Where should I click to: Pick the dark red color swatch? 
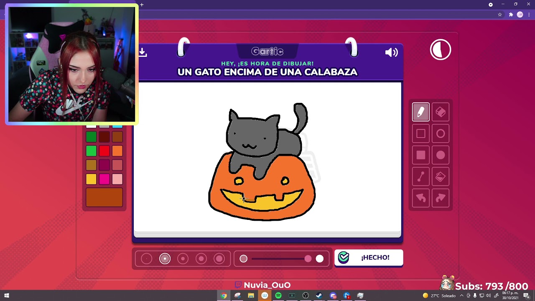pyautogui.click(x=104, y=137)
